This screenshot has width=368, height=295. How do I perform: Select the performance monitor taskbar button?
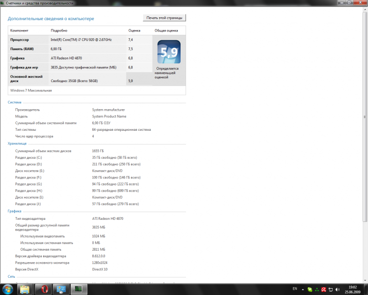pos(79,289)
